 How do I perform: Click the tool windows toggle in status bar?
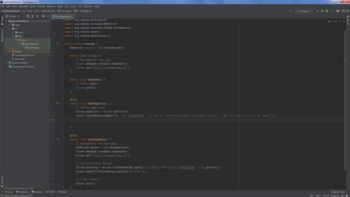tap(2, 196)
